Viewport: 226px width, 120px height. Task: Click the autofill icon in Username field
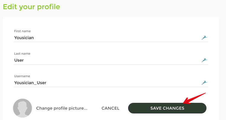click(x=204, y=83)
